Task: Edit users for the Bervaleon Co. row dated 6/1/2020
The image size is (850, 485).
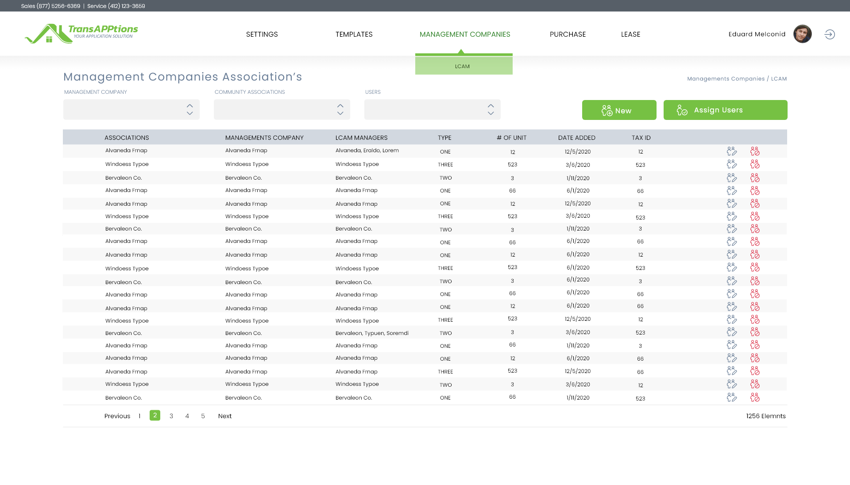Action: pyautogui.click(x=732, y=281)
